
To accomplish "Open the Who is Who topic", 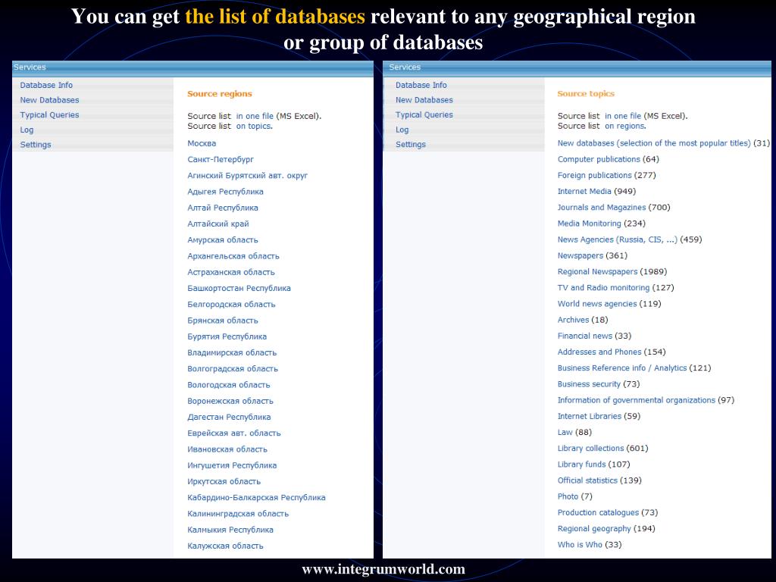I will point(580,545).
